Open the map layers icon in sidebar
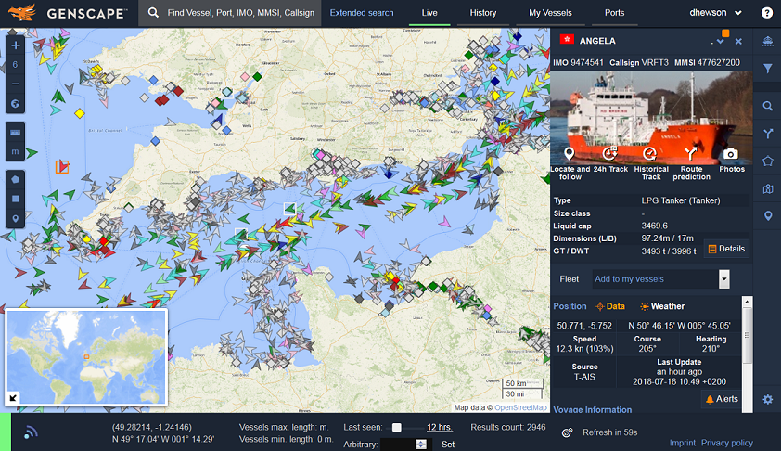The image size is (781, 451). coord(768,188)
